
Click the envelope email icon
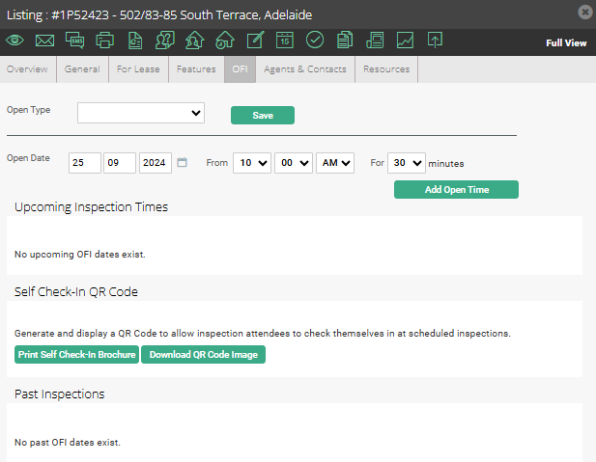click(x=44, y=41)
